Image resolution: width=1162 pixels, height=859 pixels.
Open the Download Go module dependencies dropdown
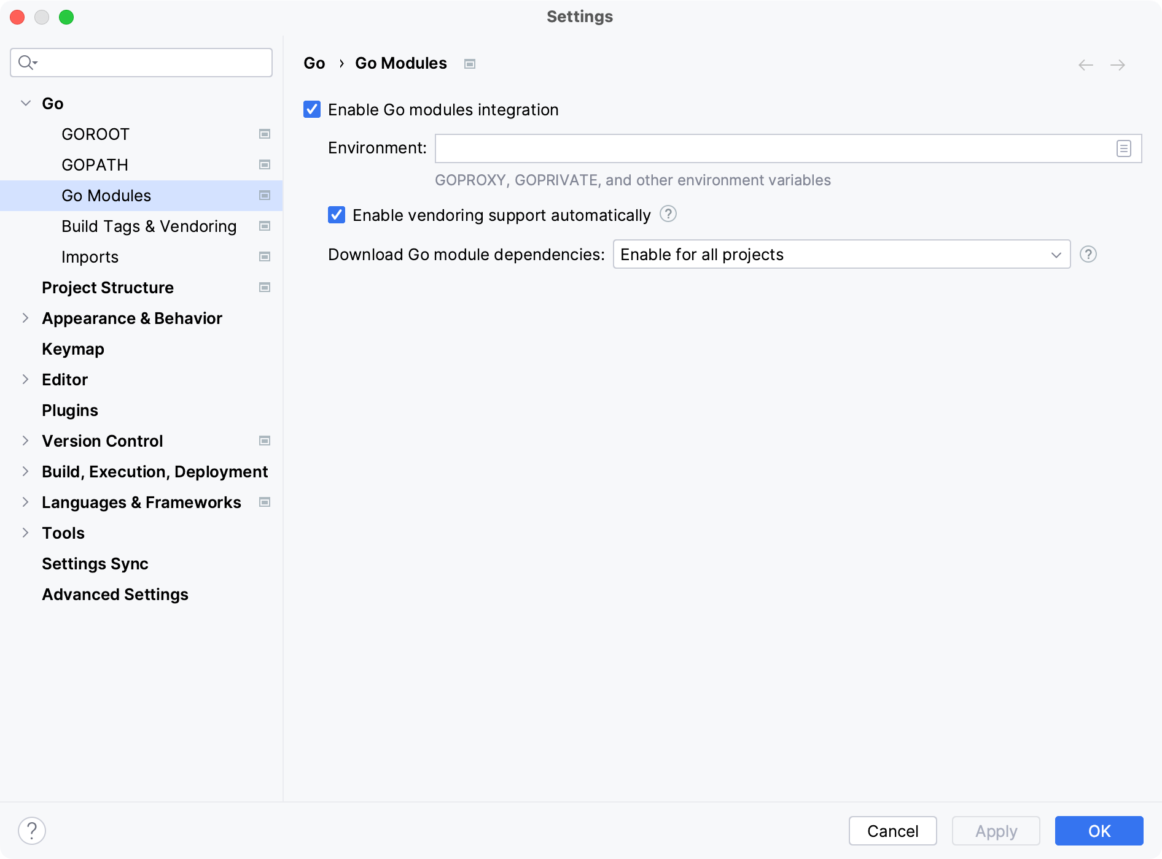click(841, 254)
